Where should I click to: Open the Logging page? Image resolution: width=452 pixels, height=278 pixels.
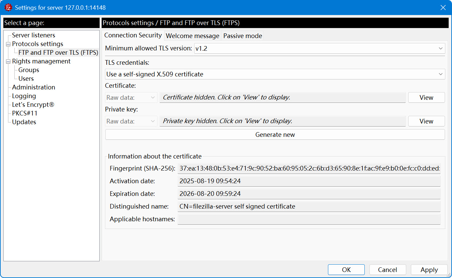point(24,96)
